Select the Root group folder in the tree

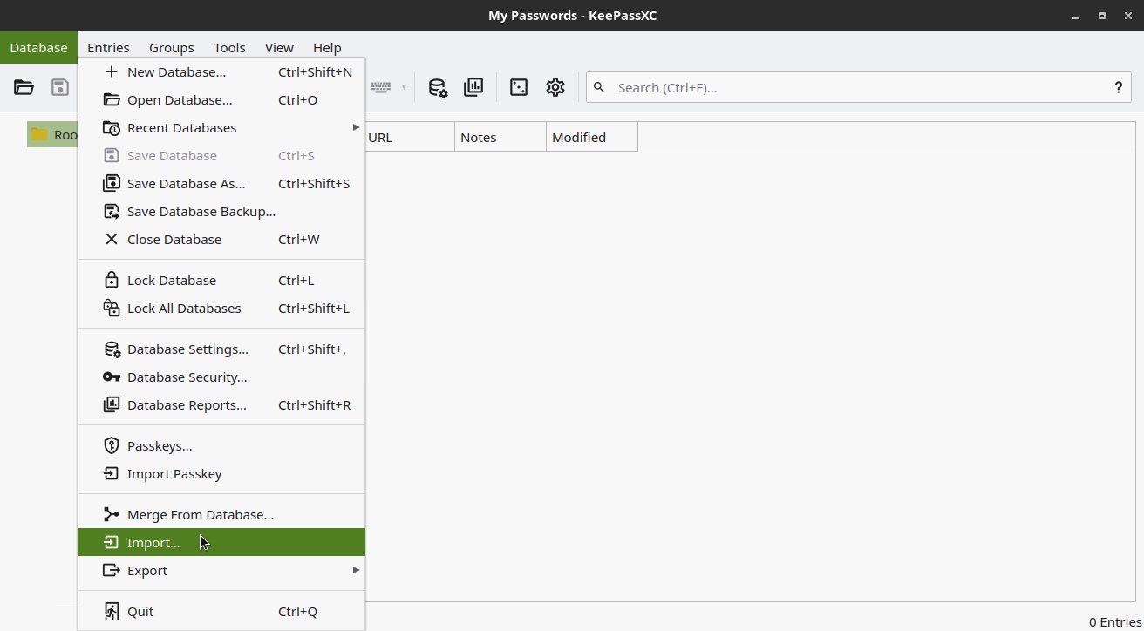pyautogui.click(x=53, y=134)
